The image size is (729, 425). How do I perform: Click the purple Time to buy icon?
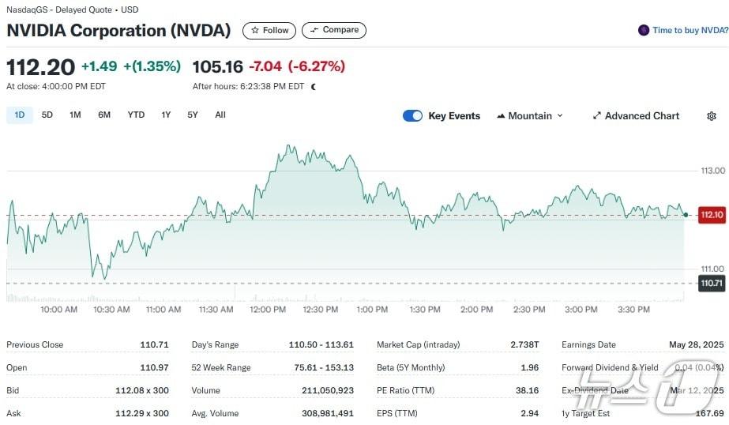644,31
